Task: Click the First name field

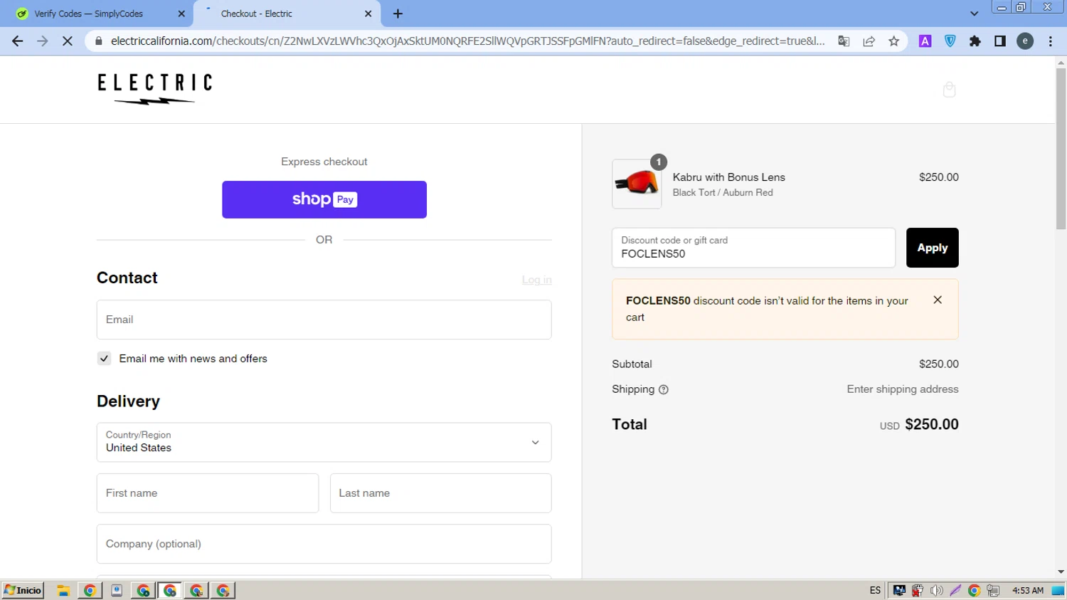Action: (207, 493)
